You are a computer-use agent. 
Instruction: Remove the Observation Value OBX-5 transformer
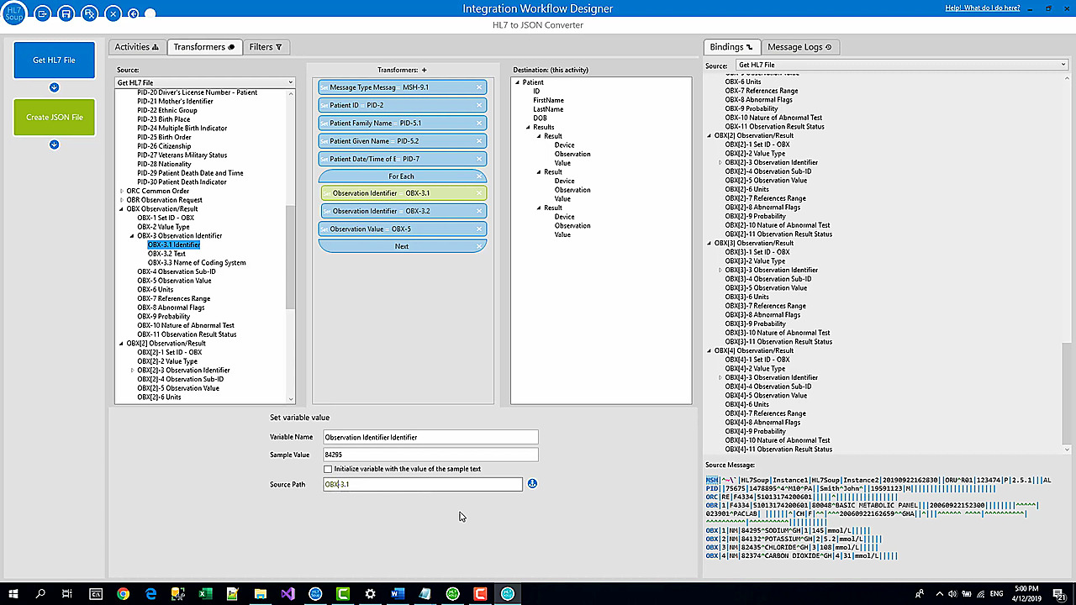[479, 229]
